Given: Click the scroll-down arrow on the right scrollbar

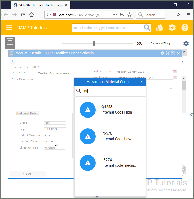Looking at the screenshot, I should tap(184, 111).
